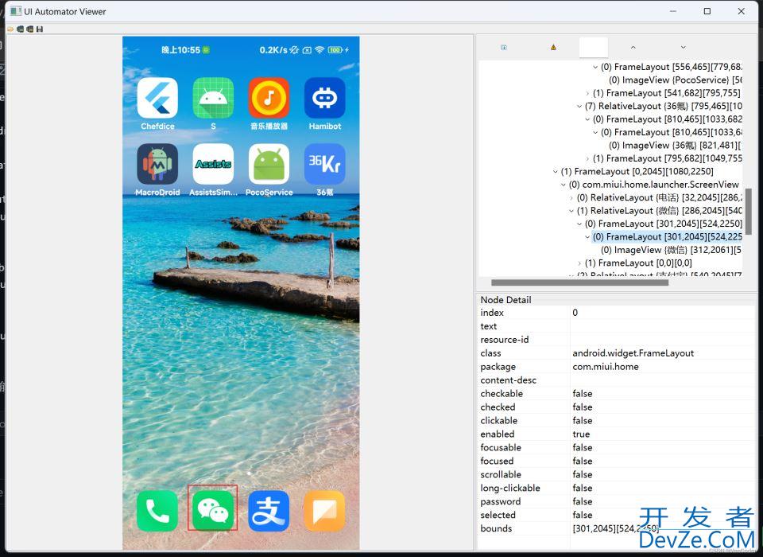This screenshot has height=557, width=763.
Task: Select the green Android app icon labeled S
Action: (x=213, y=98)
